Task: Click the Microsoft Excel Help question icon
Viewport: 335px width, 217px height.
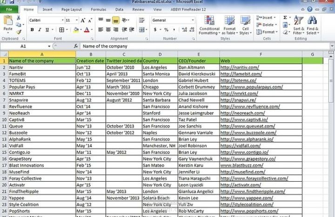Action: point(309,9)
